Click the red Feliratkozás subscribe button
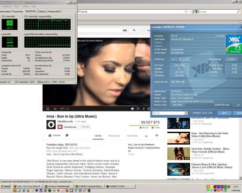The image size is (242, 193). coord(67,127)
